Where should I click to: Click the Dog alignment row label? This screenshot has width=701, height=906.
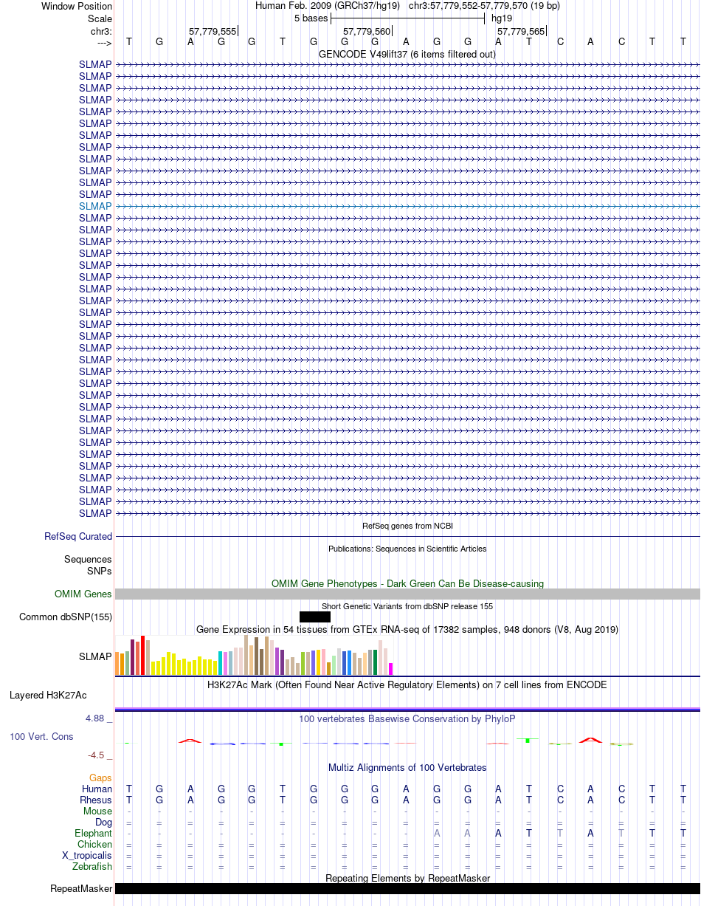[x=103, y=823]
